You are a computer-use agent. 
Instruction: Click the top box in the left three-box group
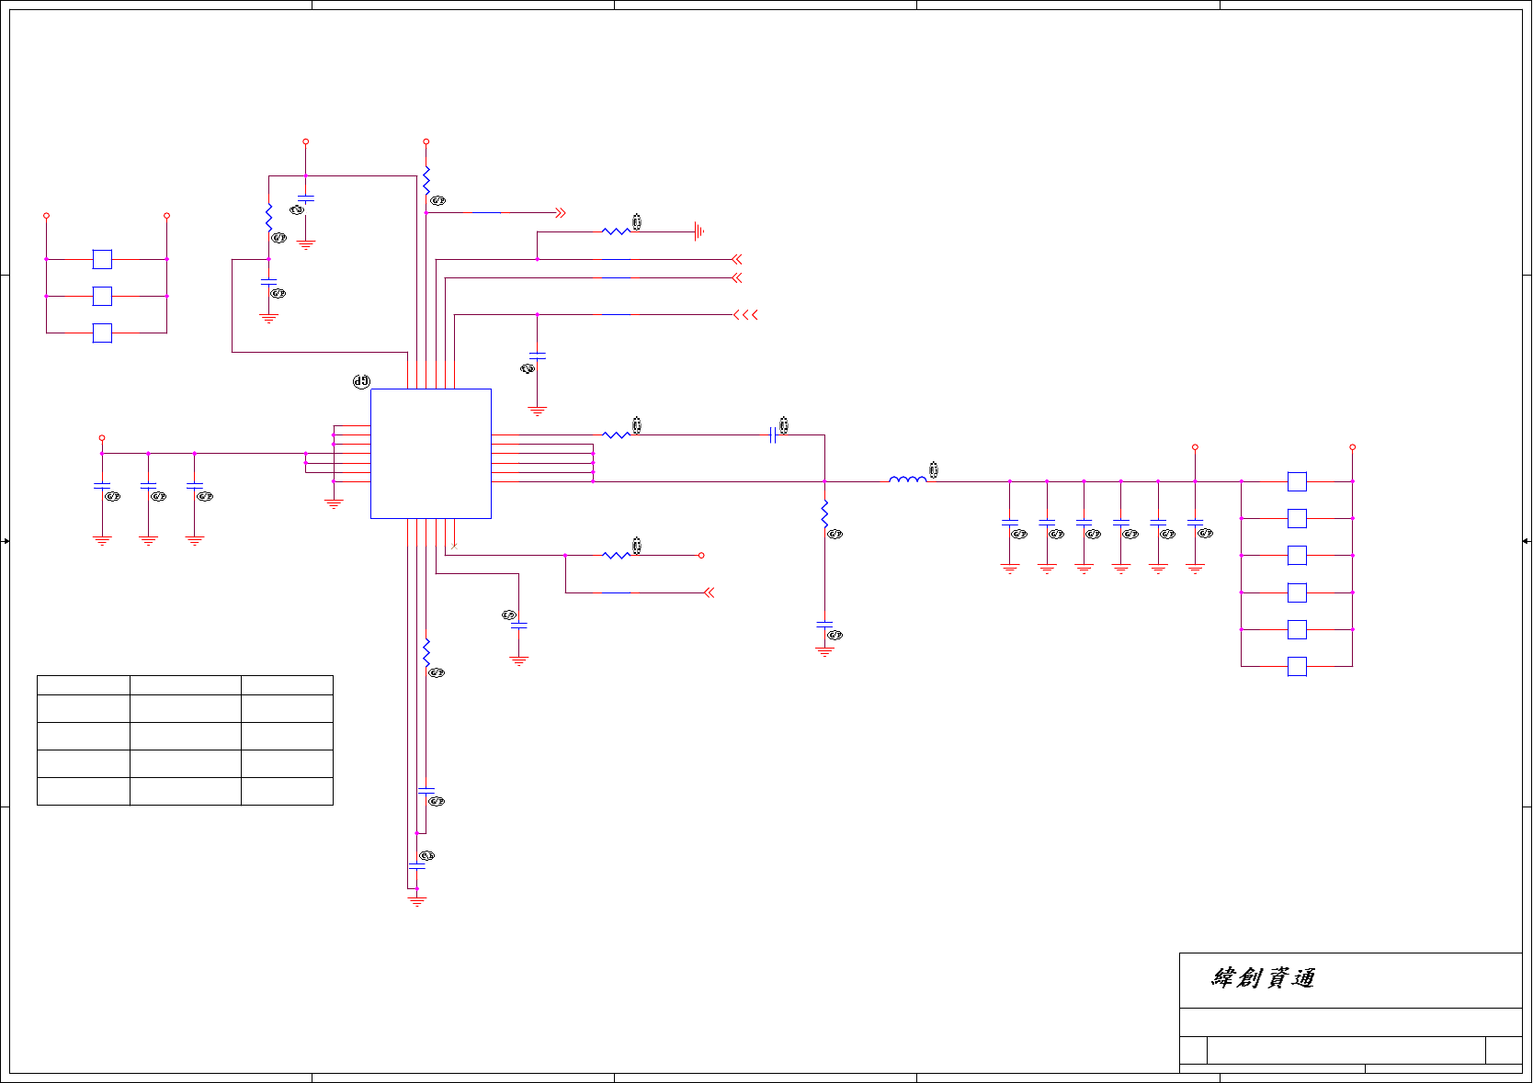(102, 259)
